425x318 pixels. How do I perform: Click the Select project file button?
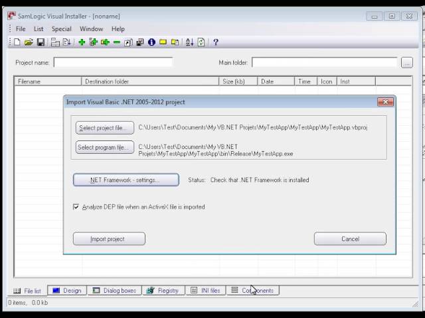(x=105, y=128)
